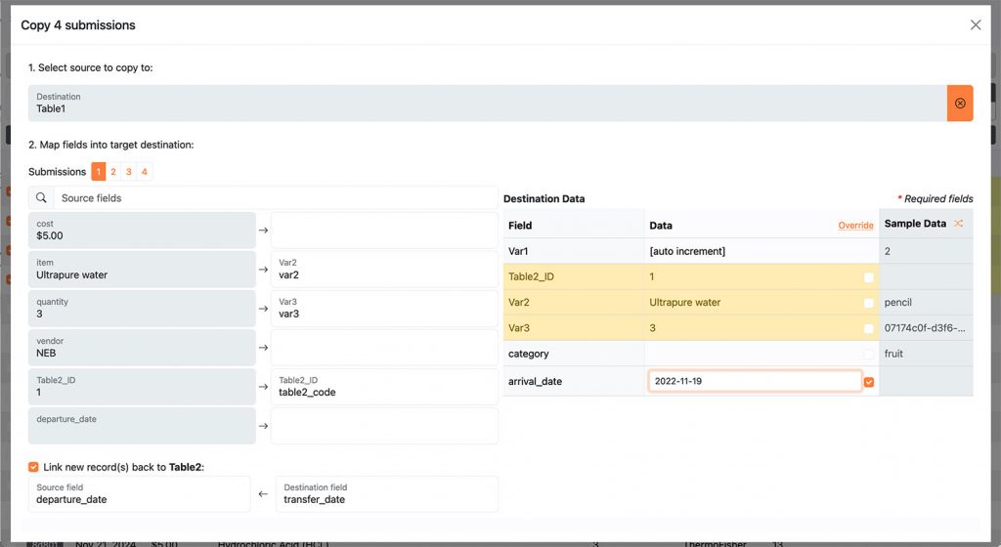Close the Copy 4 submissions dialog
This screenshot has width=1001, height=547.
(975, 25)
